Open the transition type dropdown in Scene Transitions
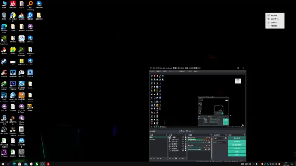The width and height of the screenshot is (296, 166). pos(219,138)
